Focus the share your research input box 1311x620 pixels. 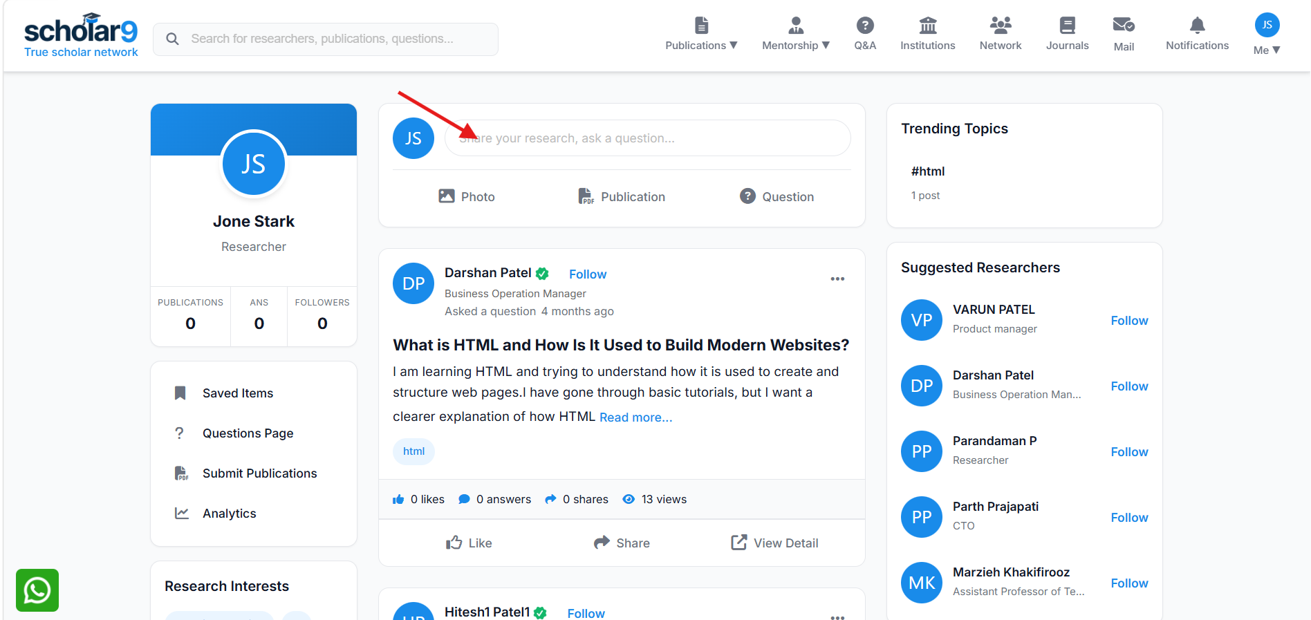coord(647,138)
